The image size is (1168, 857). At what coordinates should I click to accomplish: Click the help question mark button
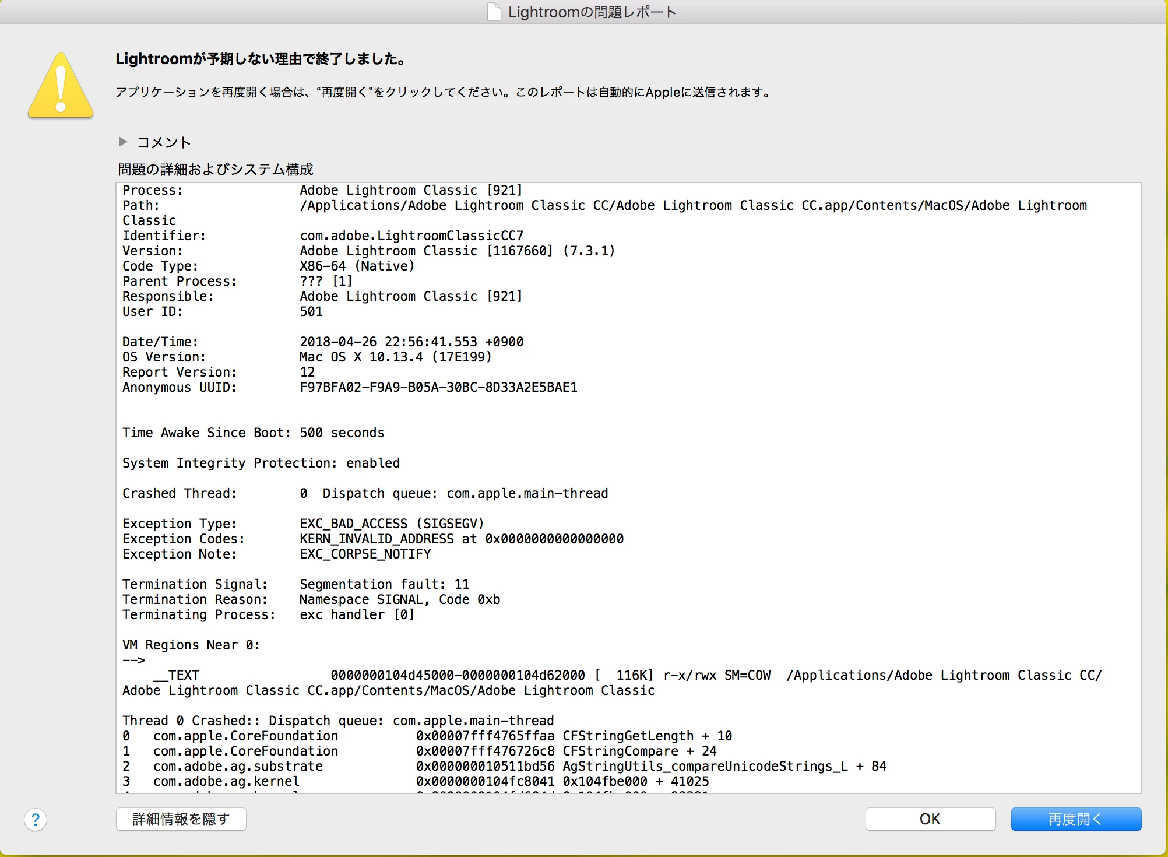coord(36,820)
